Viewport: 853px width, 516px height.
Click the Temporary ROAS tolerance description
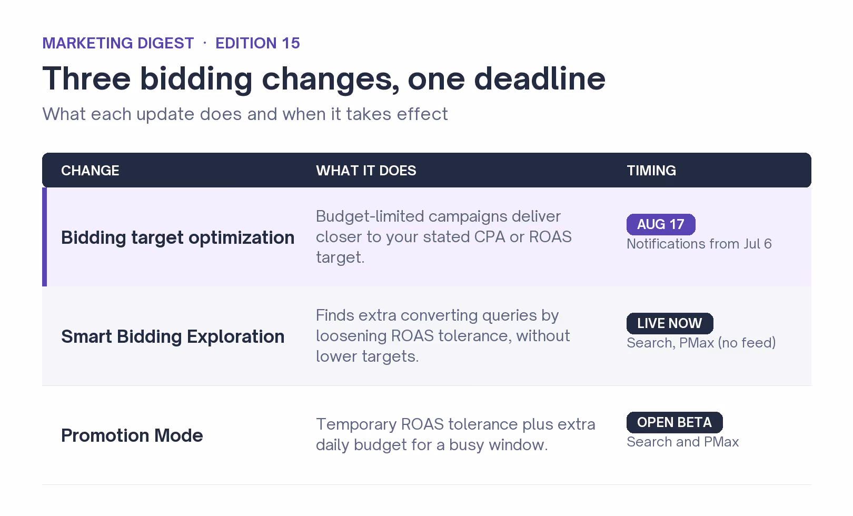[455, 434]
